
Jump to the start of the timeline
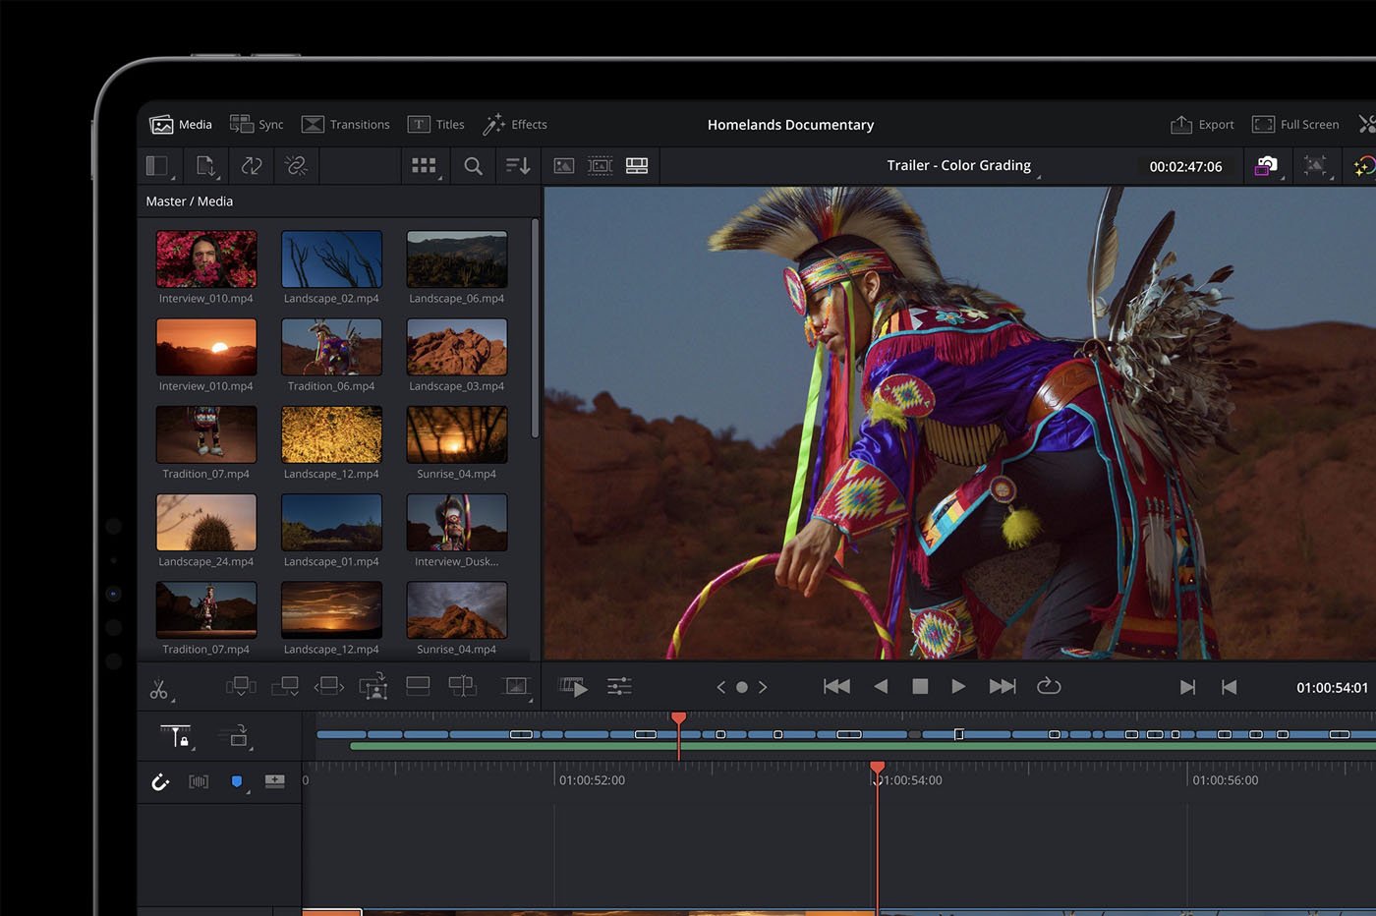[x=836, y=686]
